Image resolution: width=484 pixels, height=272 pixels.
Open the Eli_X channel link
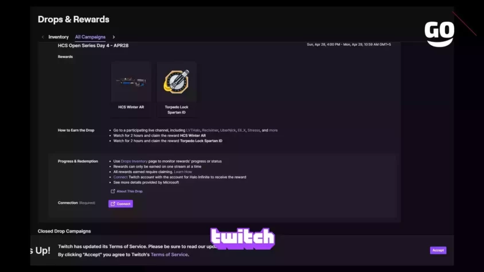(x=241, y=131)
